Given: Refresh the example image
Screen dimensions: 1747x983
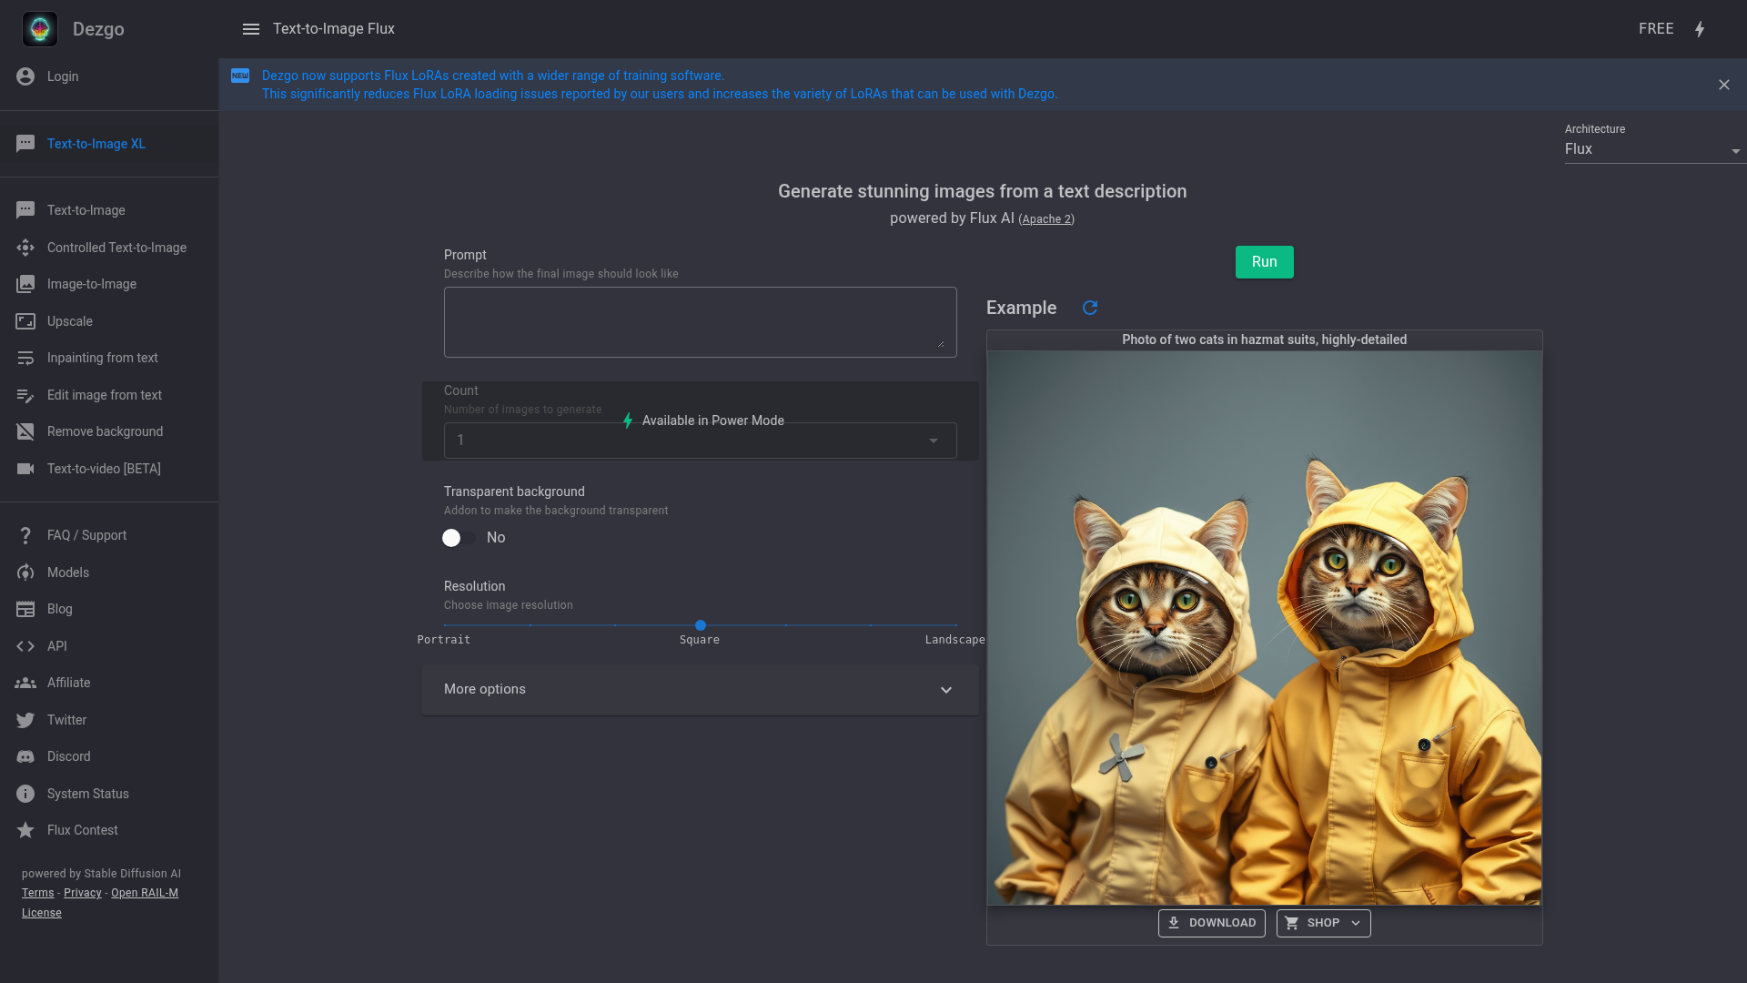Looking at the screenshot, I should coord(1090,308).
